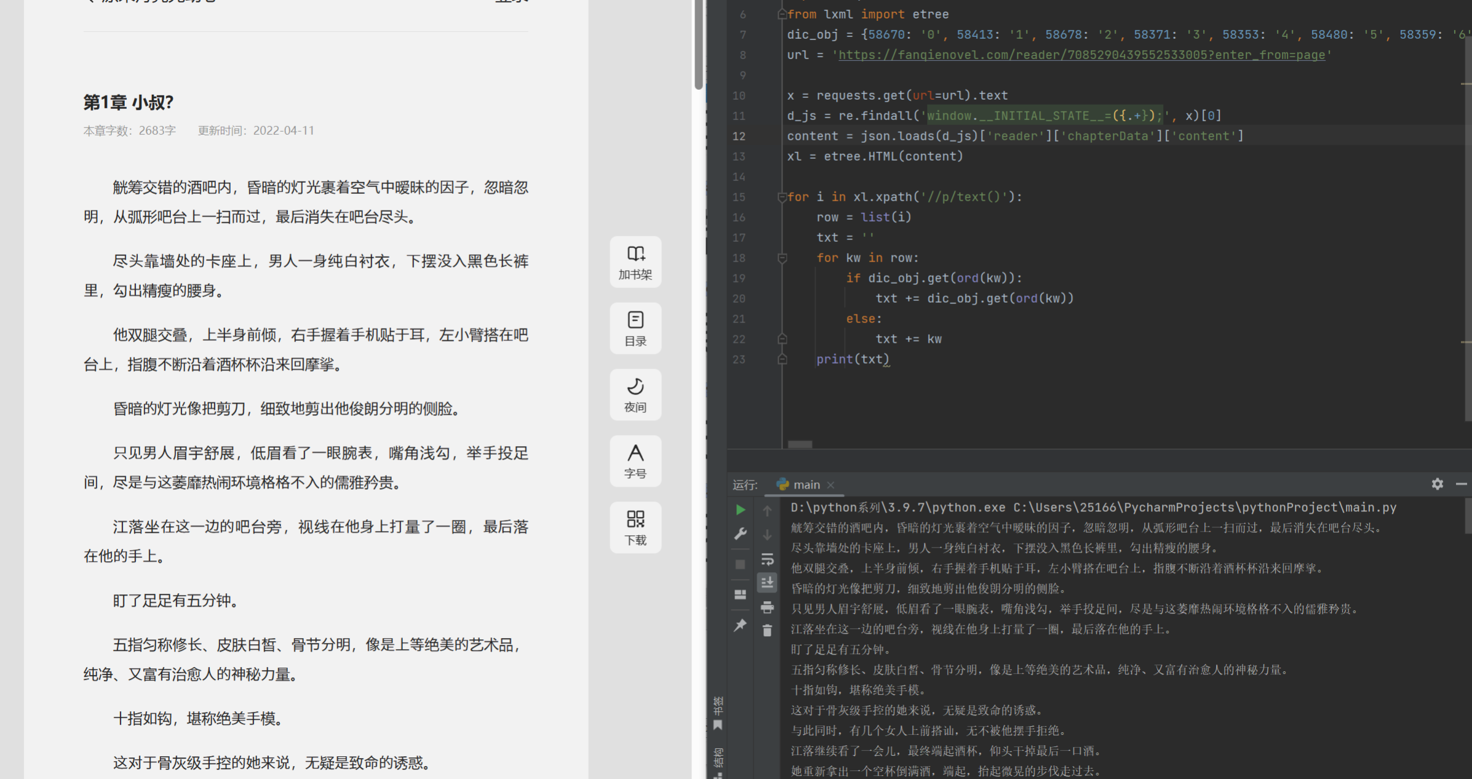The image size is (1472, 779).
Task: Open run configuration wrench icon
Action: pyautogui.click(x=741, y=533)
